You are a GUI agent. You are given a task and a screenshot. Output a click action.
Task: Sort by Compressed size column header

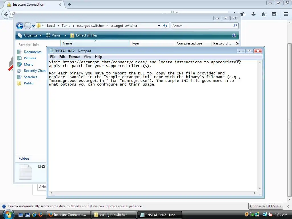(193, 43)
